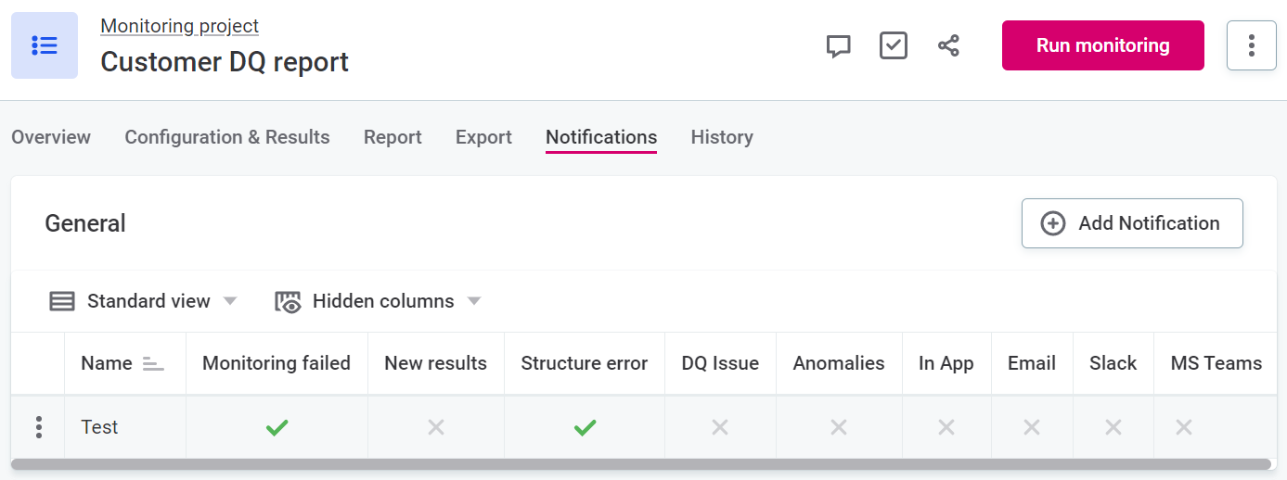Click the horizontal scrollbar under the table
This screenshot has height=480, width=1287.
(640, 464)
